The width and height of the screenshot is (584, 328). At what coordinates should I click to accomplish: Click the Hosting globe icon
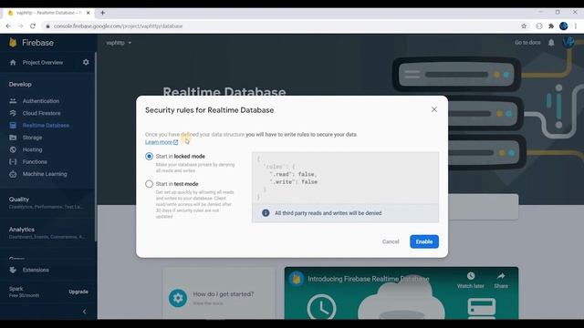click(x=13, y=149)
